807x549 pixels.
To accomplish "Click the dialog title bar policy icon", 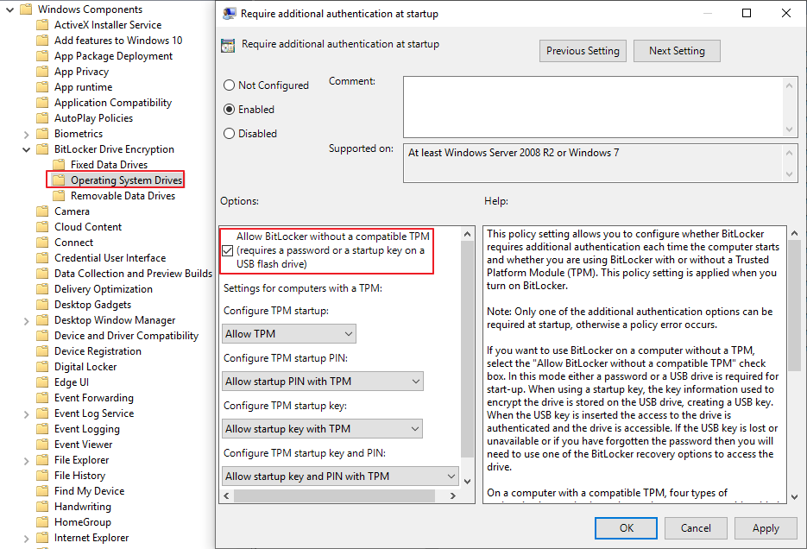I will [x=229, y=13].
